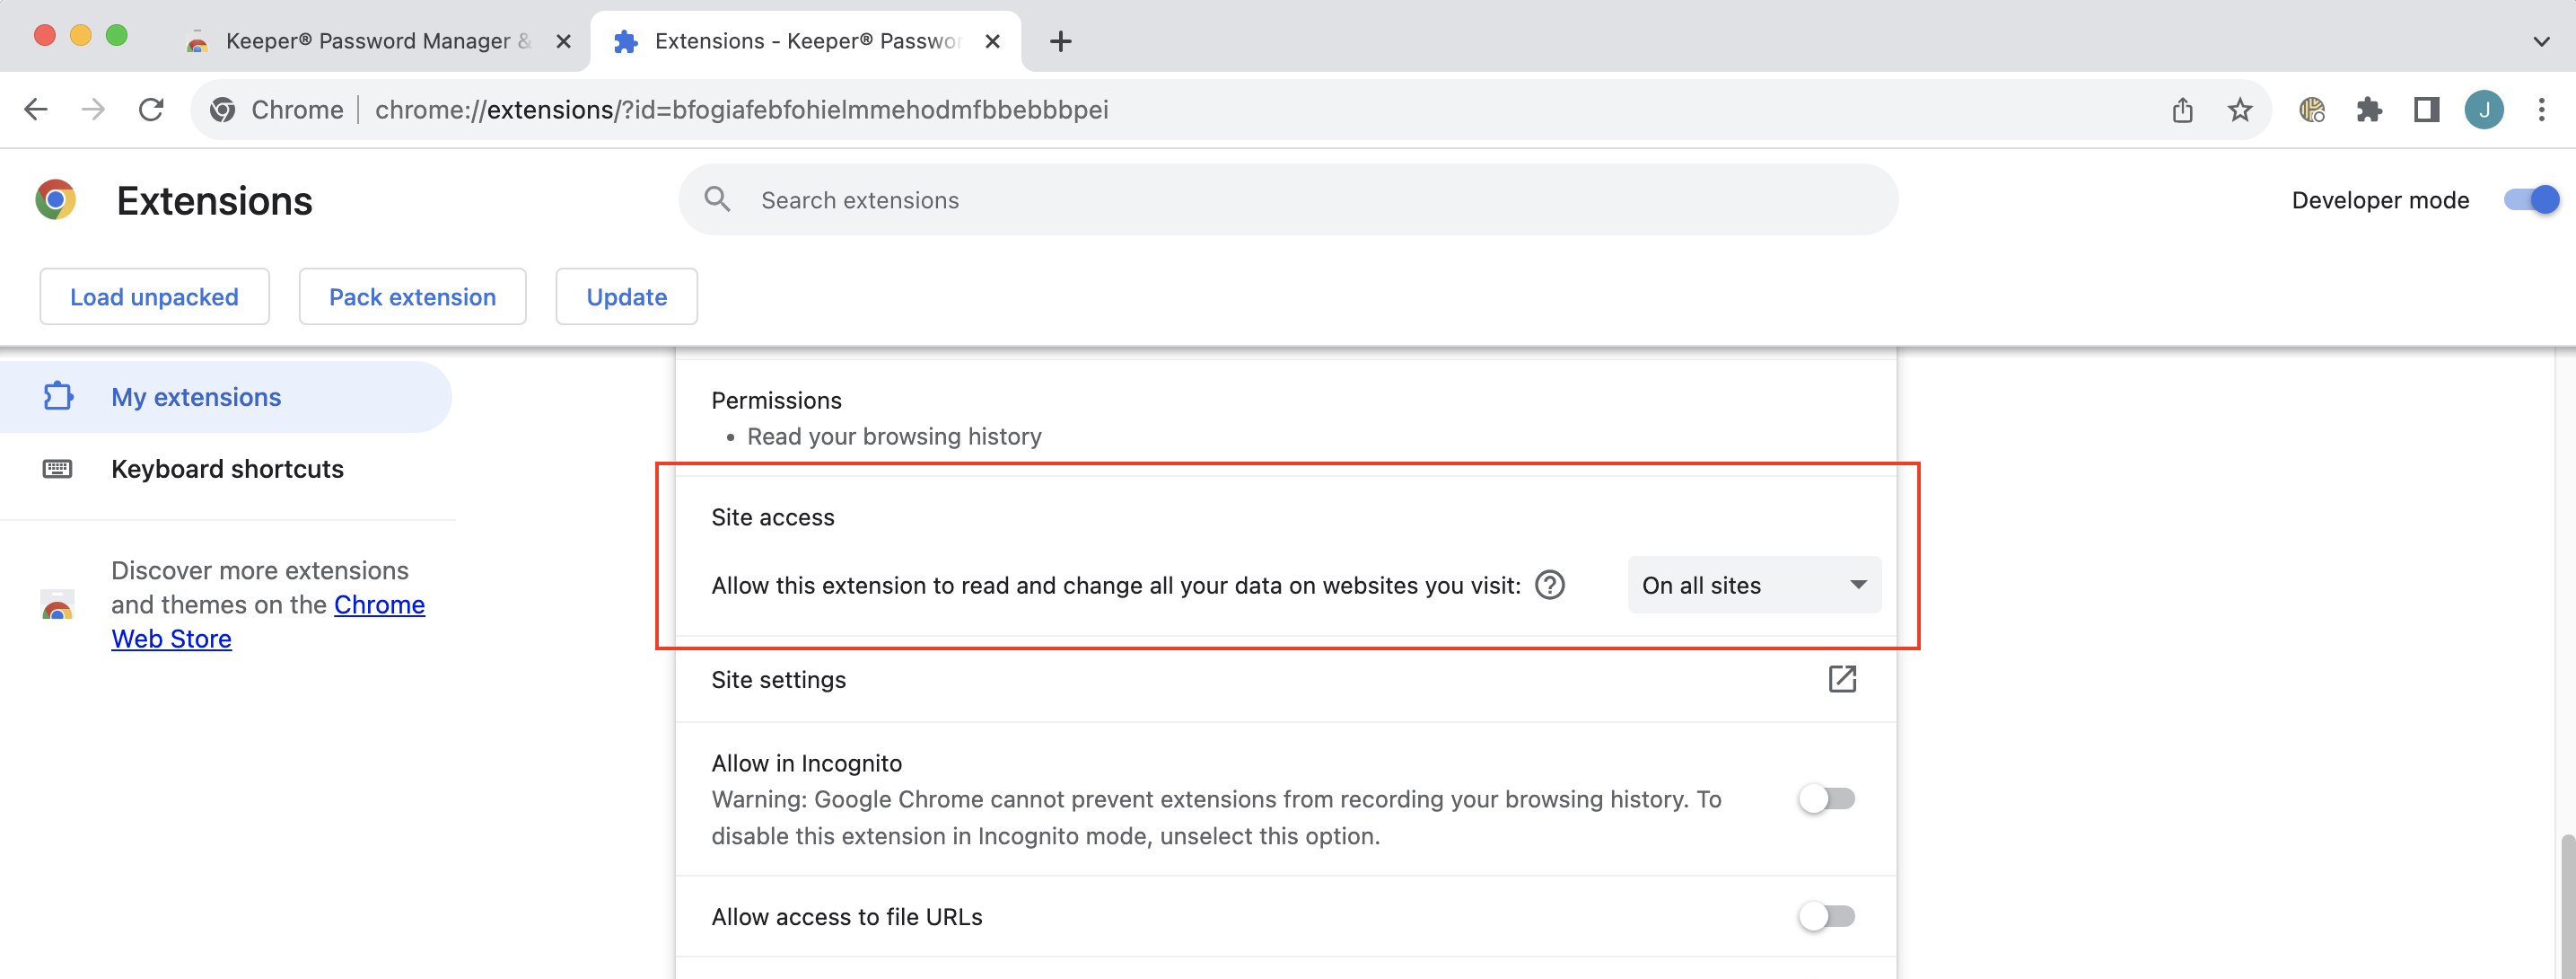Open the On all sites dropdown
2576x979 pixels.
click(x=1754, y=585)
